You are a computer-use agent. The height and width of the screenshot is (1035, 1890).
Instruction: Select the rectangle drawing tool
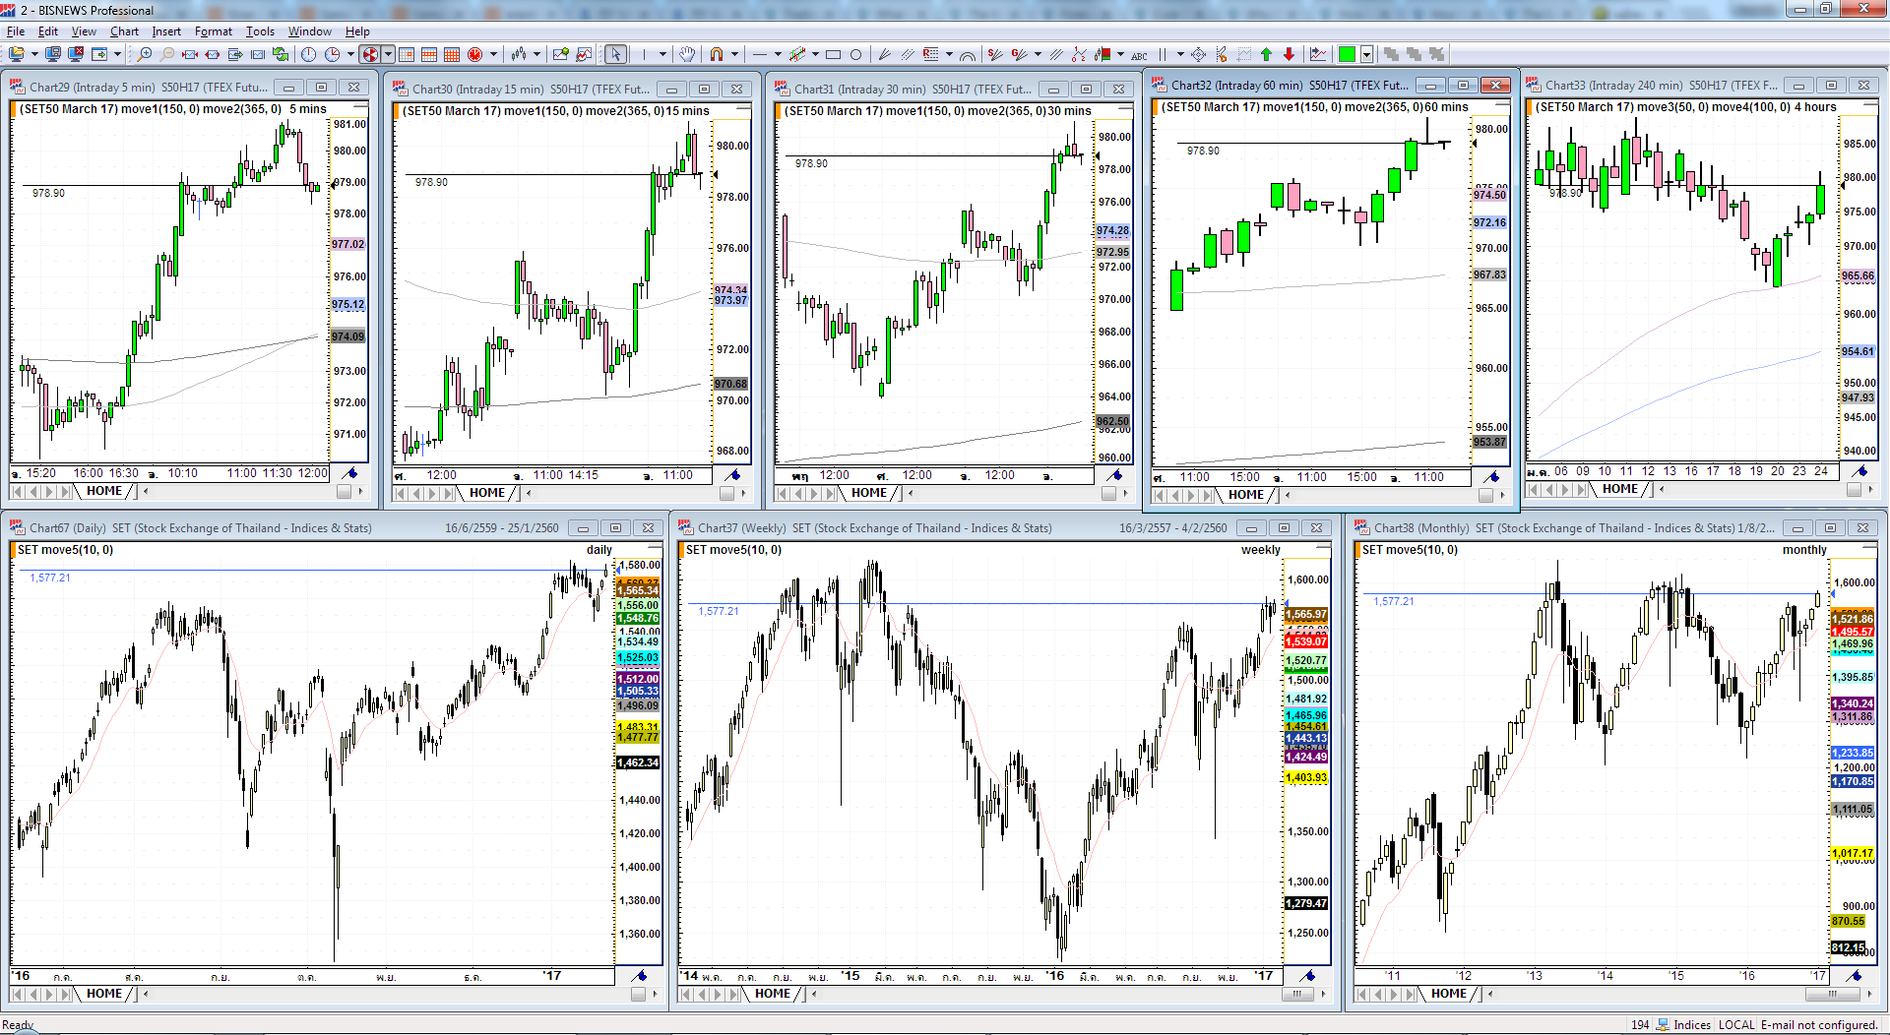(833, 54)
